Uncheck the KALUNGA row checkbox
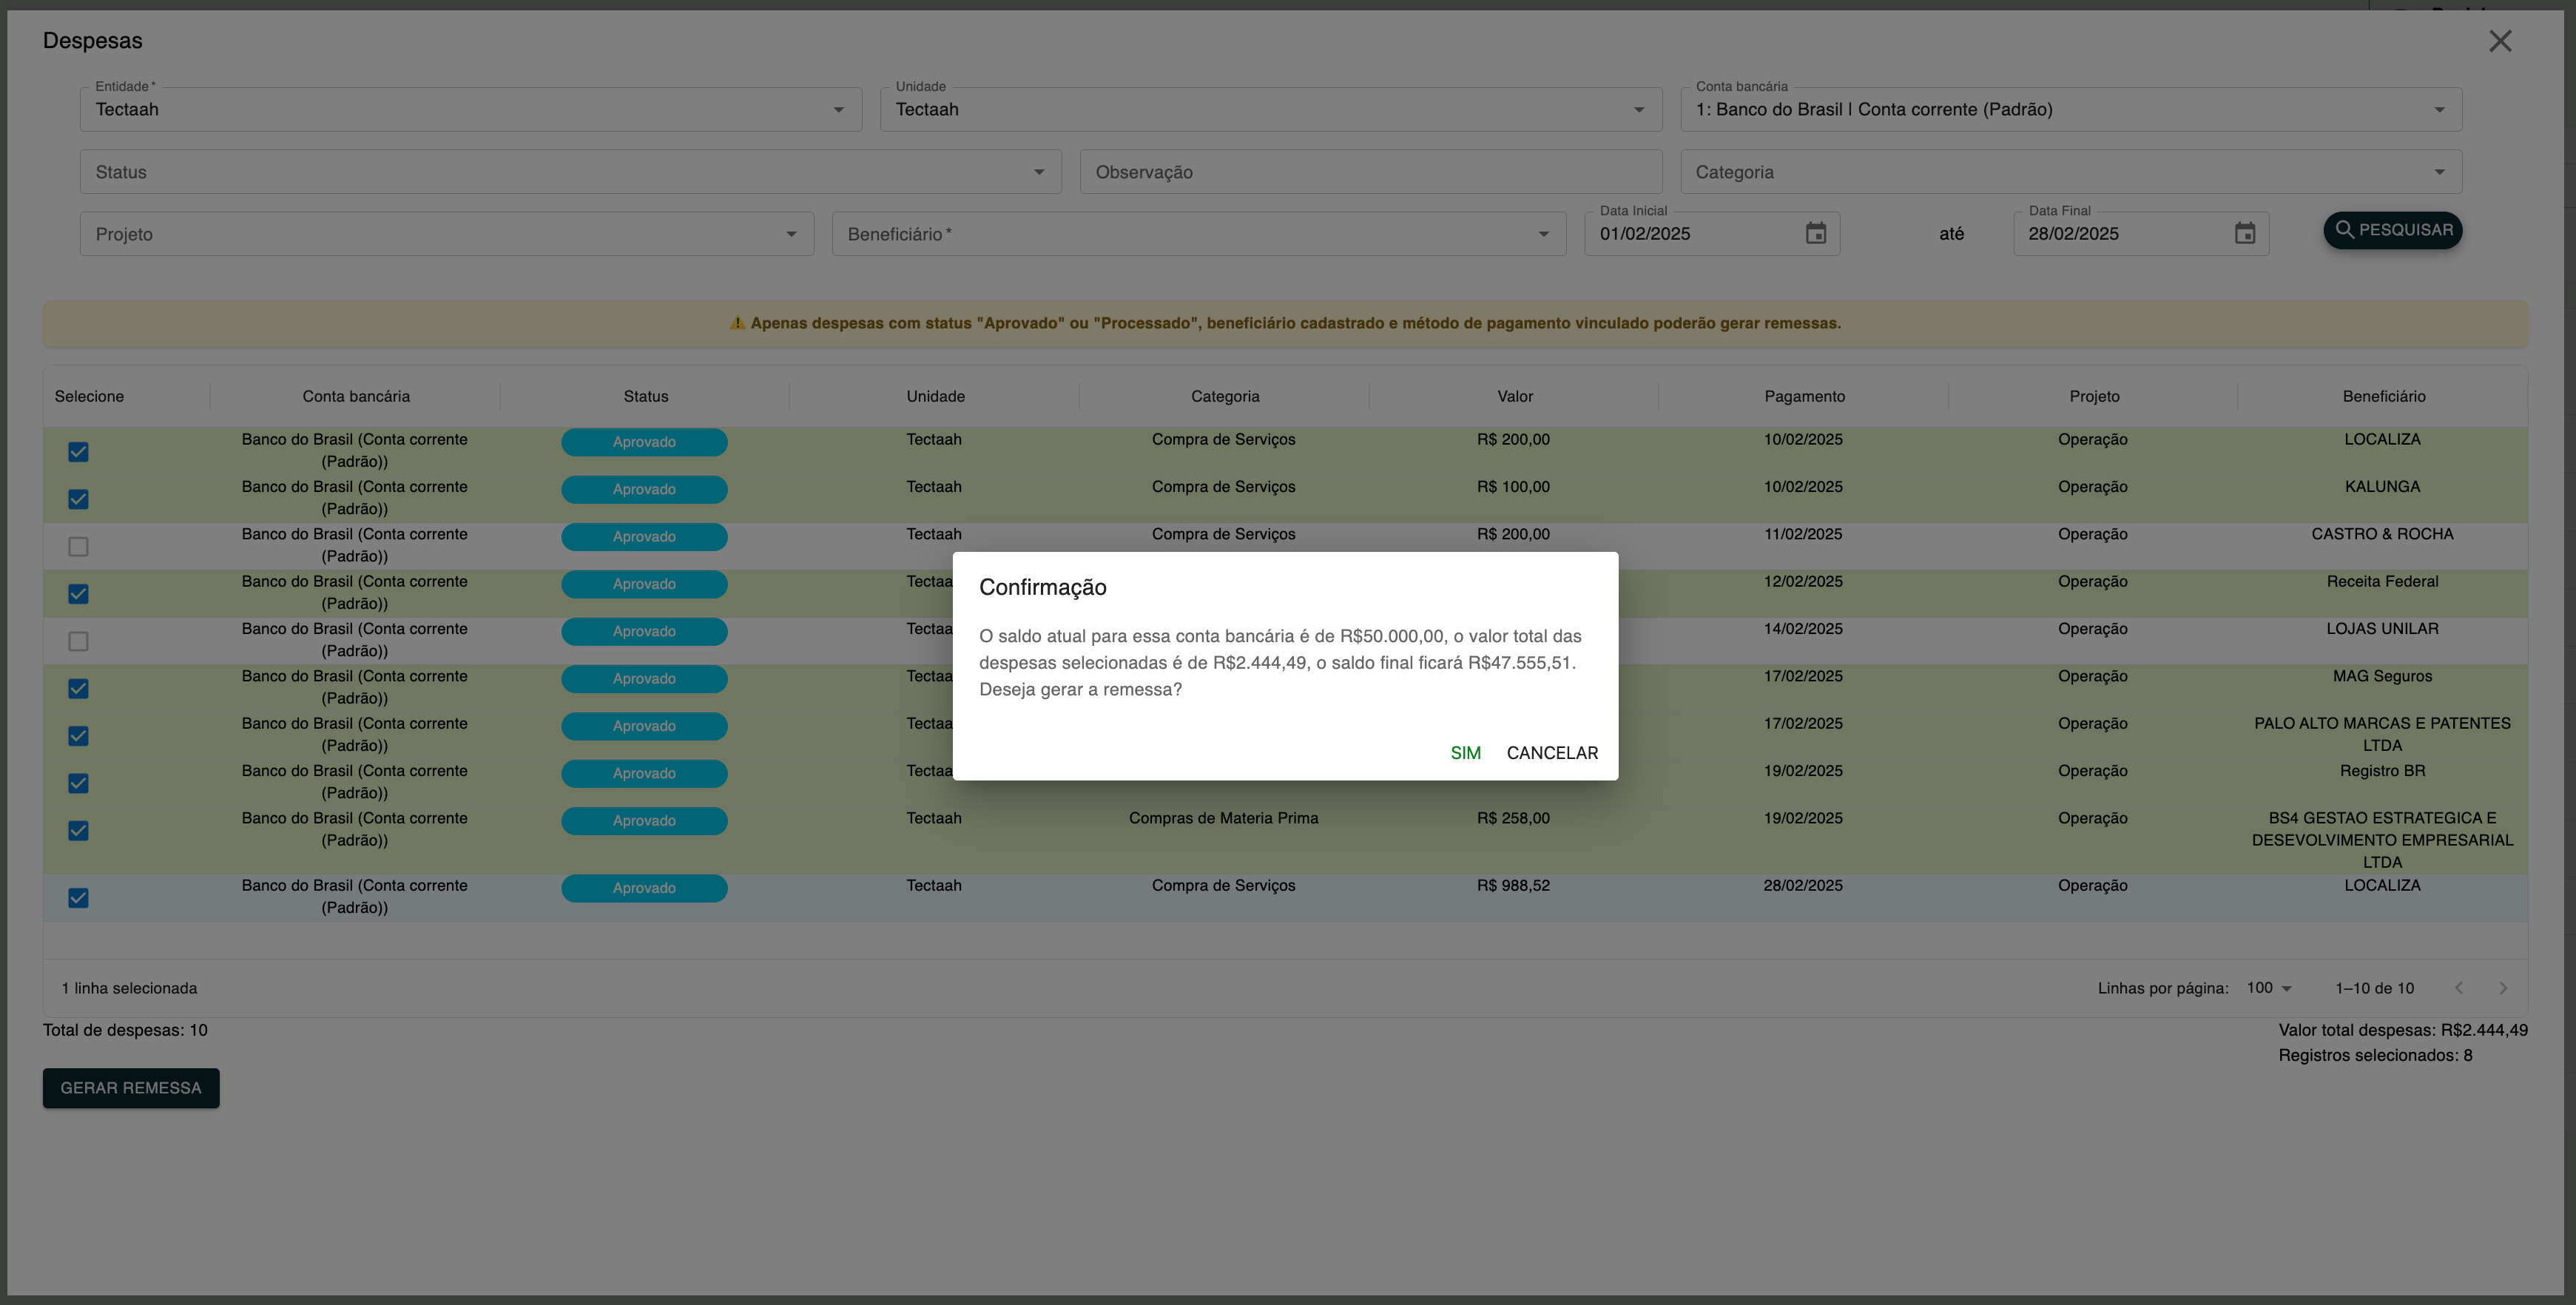The width and height of the screenshot is (2576, 1305). click(78, 499)
